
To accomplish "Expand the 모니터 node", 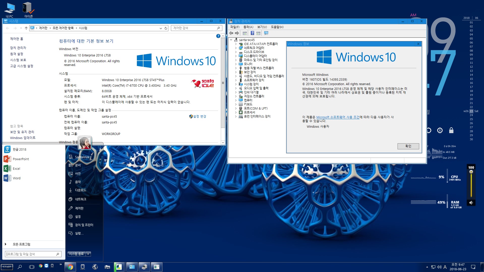I will pos(236,64).
